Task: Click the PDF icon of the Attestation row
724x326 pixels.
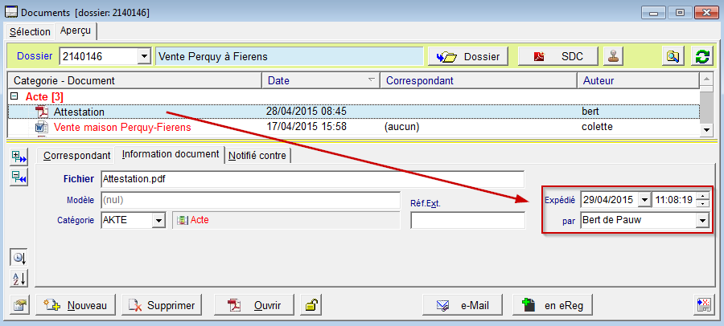Action: pos(42,112)
